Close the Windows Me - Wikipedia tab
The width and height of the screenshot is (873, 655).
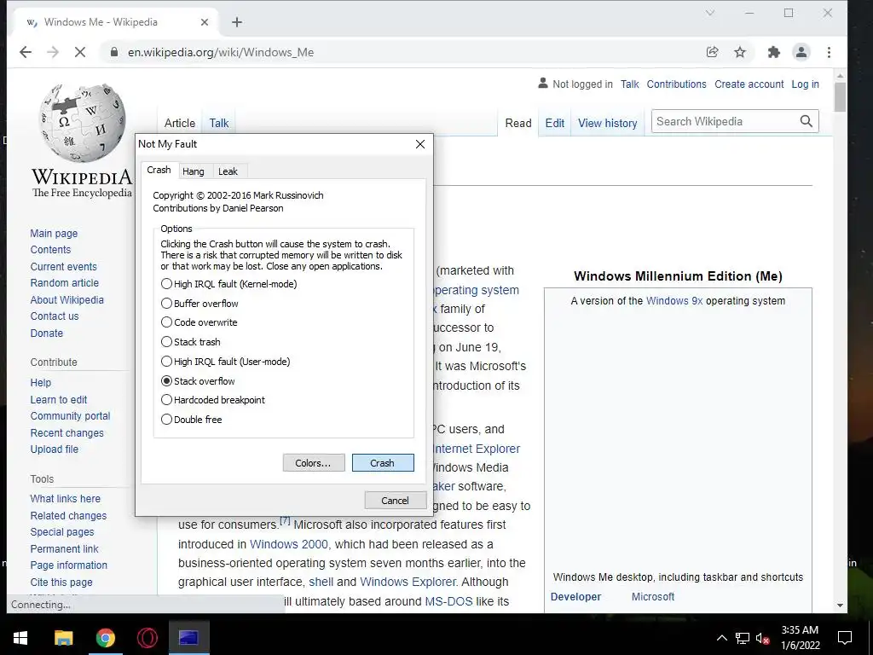pos(205,22)
